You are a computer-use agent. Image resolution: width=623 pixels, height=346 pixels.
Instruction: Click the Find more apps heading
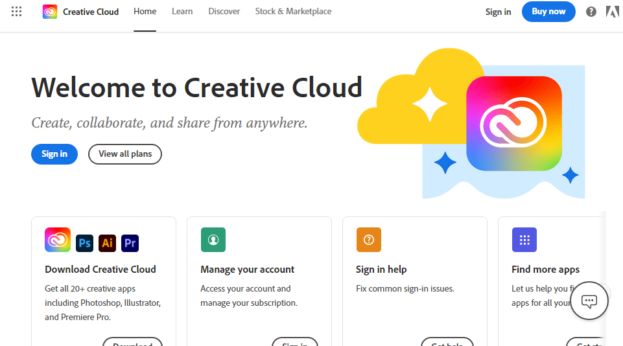545,270
